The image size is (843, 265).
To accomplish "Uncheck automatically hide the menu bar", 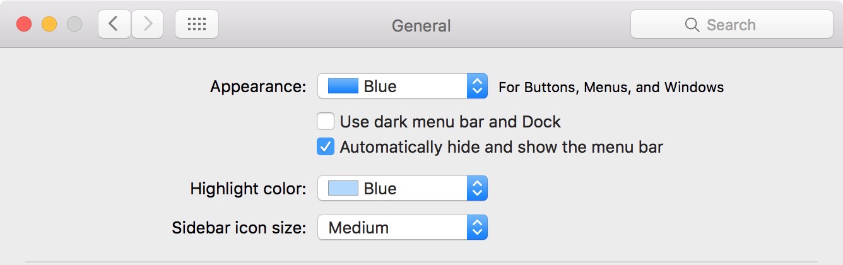I will click(326, 147).
